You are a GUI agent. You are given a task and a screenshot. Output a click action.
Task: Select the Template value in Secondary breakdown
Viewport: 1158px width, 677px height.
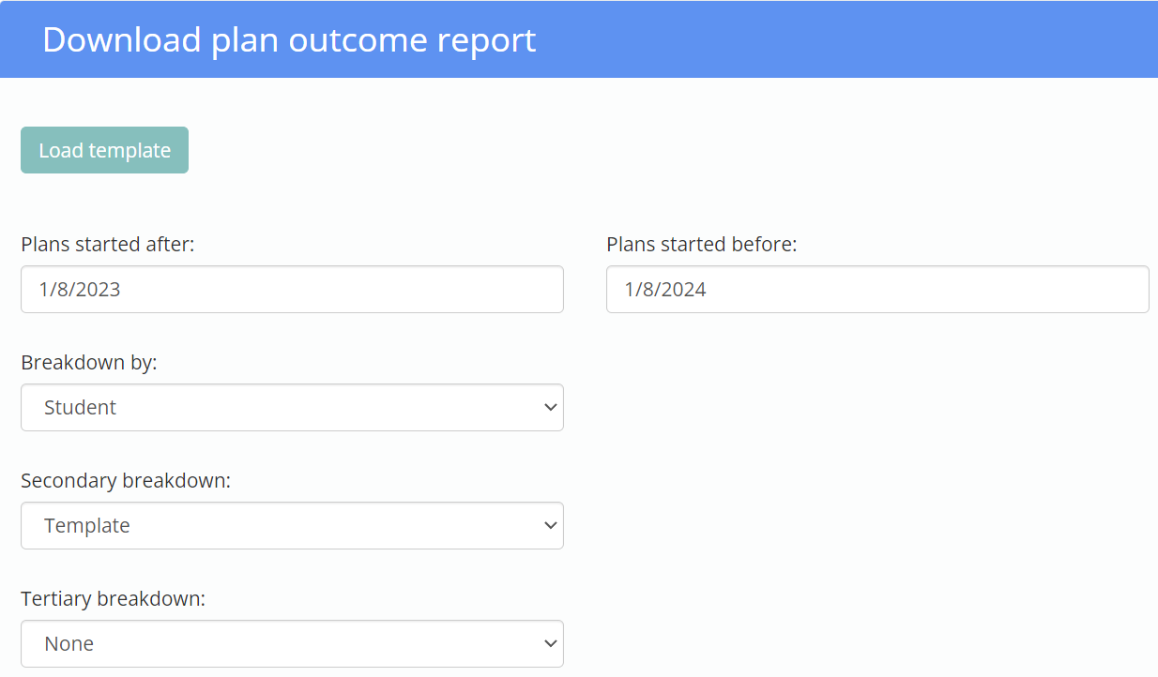[x=87, y=526]
